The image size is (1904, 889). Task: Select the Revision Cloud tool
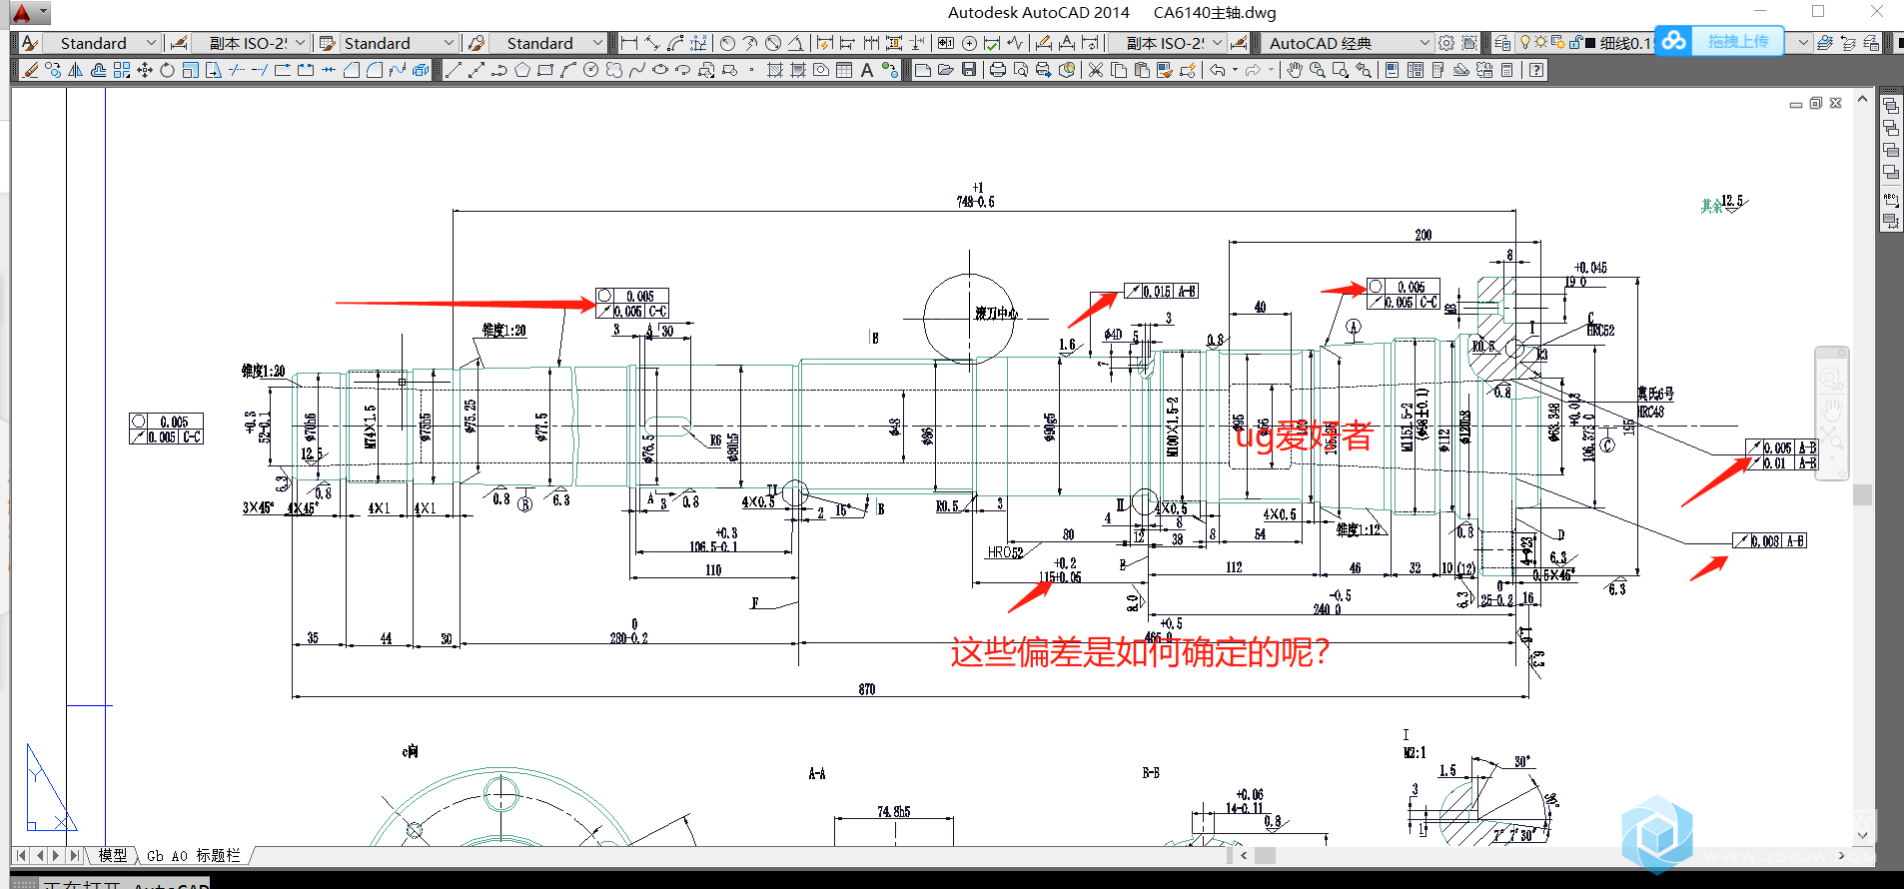(614, 70)
